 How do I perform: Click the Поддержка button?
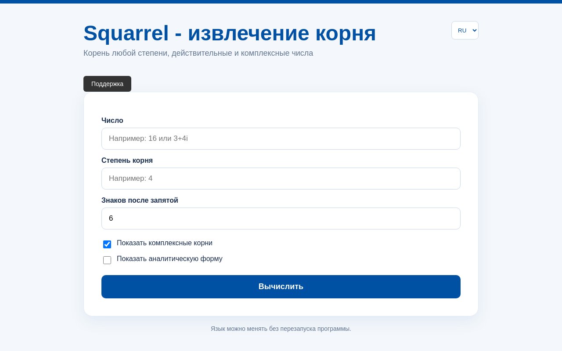(107, 84)
